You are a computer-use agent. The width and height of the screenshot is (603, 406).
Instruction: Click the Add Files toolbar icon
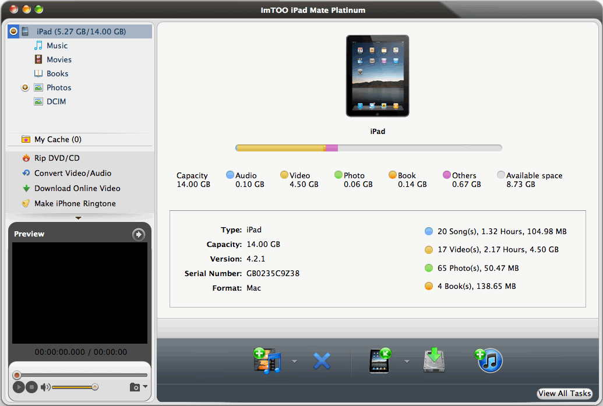267,361
